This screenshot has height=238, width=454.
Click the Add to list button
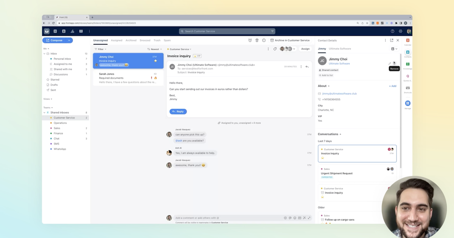click(326, 75)
